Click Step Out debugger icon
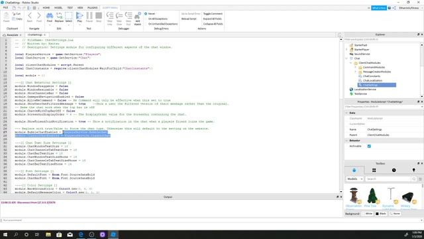Screen dimensions: 424x239 pyautogui.click(x=129, y=15)
